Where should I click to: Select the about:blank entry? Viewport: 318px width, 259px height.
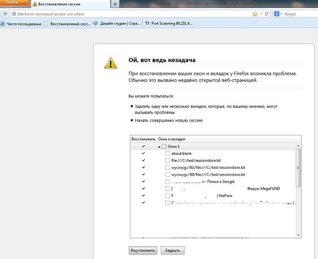pyautogui.click(x=181, y=153)
